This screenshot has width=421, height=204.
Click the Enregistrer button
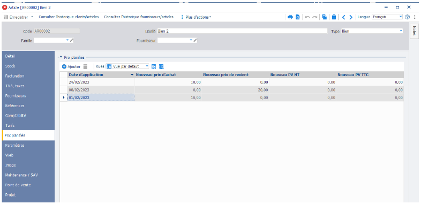coord(16,17)
